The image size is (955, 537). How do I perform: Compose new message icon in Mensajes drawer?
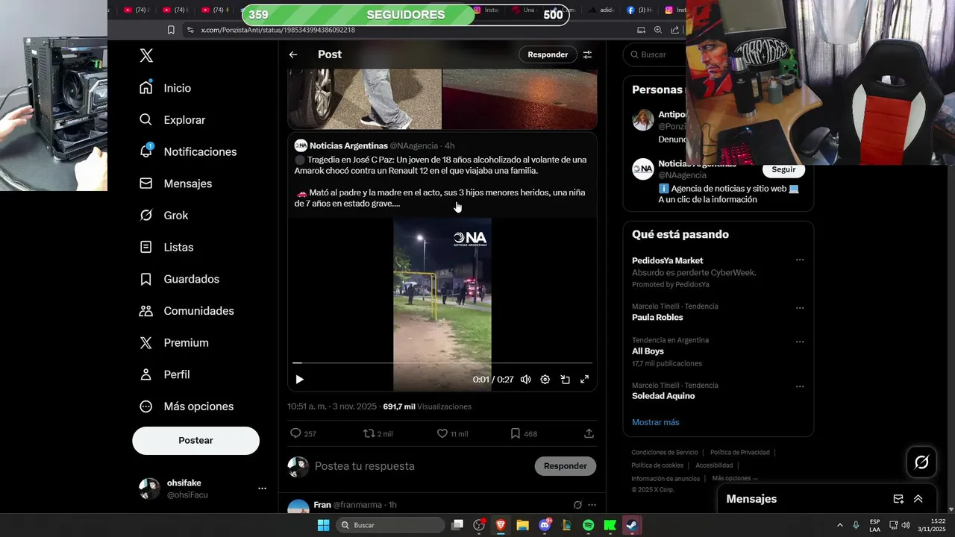898,499
